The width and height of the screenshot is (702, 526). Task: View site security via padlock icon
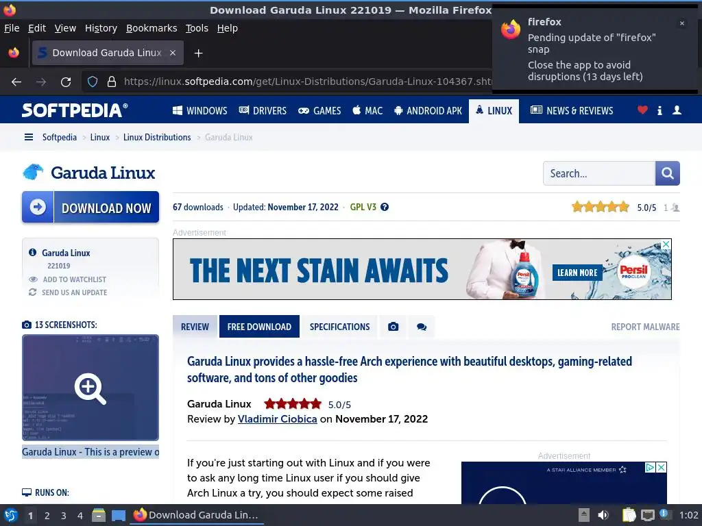(112, 82)
